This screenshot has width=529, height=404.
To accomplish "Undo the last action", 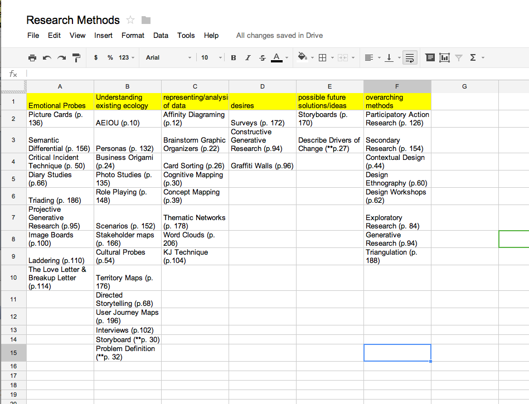I will pyautogui.click(x=47, y=57).
